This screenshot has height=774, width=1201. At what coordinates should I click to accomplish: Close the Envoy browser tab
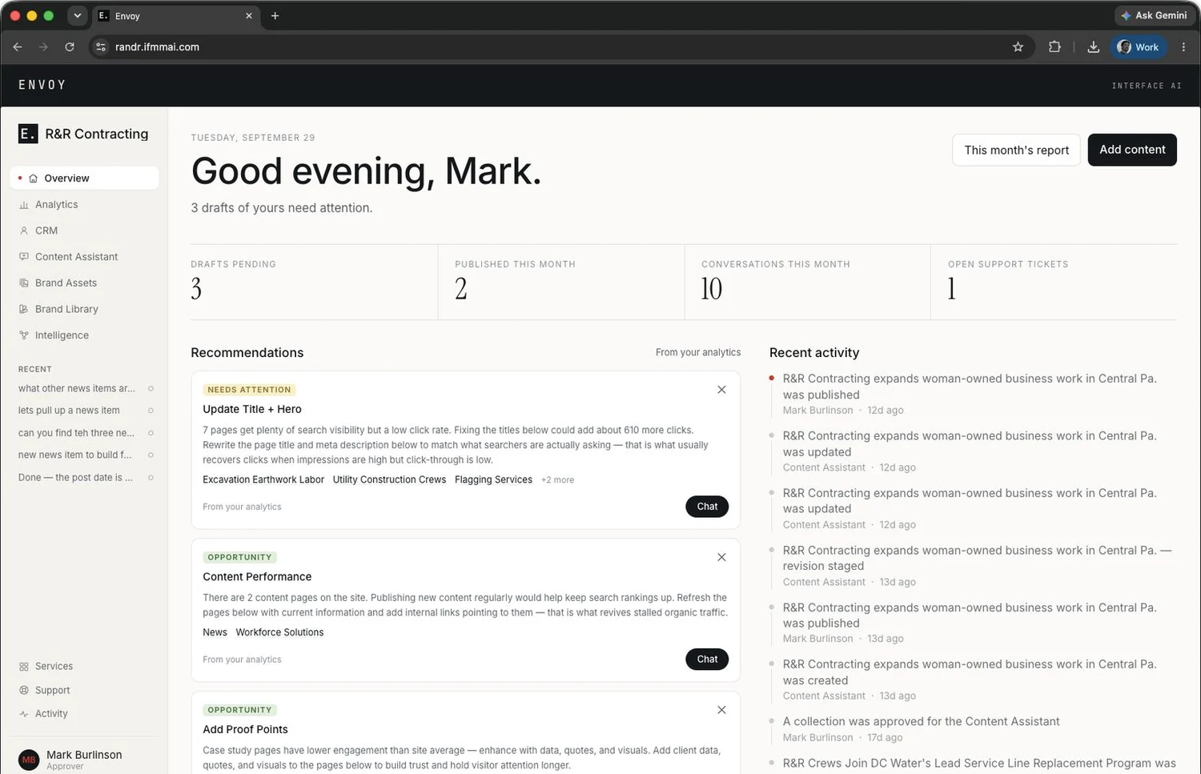(x=249, y=16)
